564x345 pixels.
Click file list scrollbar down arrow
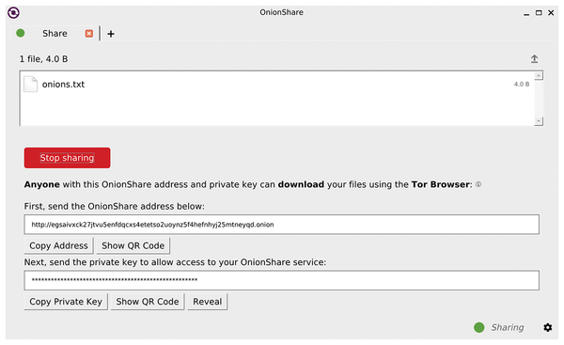[x=539, y=121]
